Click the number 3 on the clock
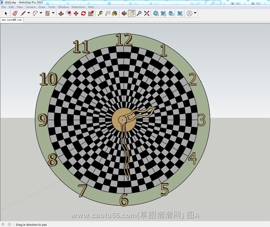Screen dimensions: 270x227 coord(202,120)
